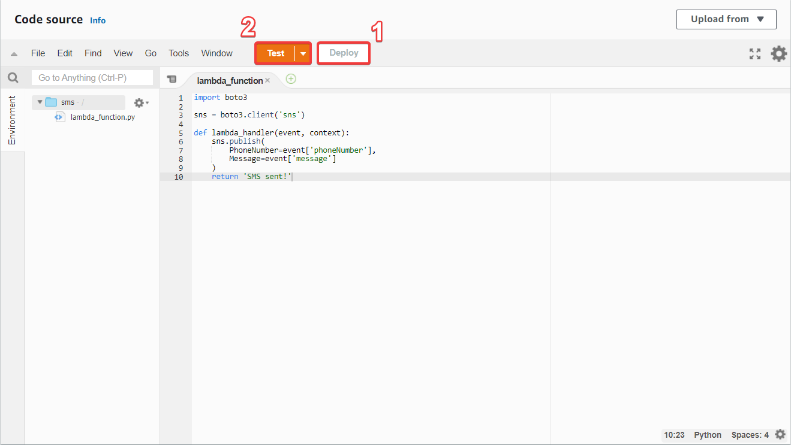Click the return 'SMS sent!' line

click(251, 177)
